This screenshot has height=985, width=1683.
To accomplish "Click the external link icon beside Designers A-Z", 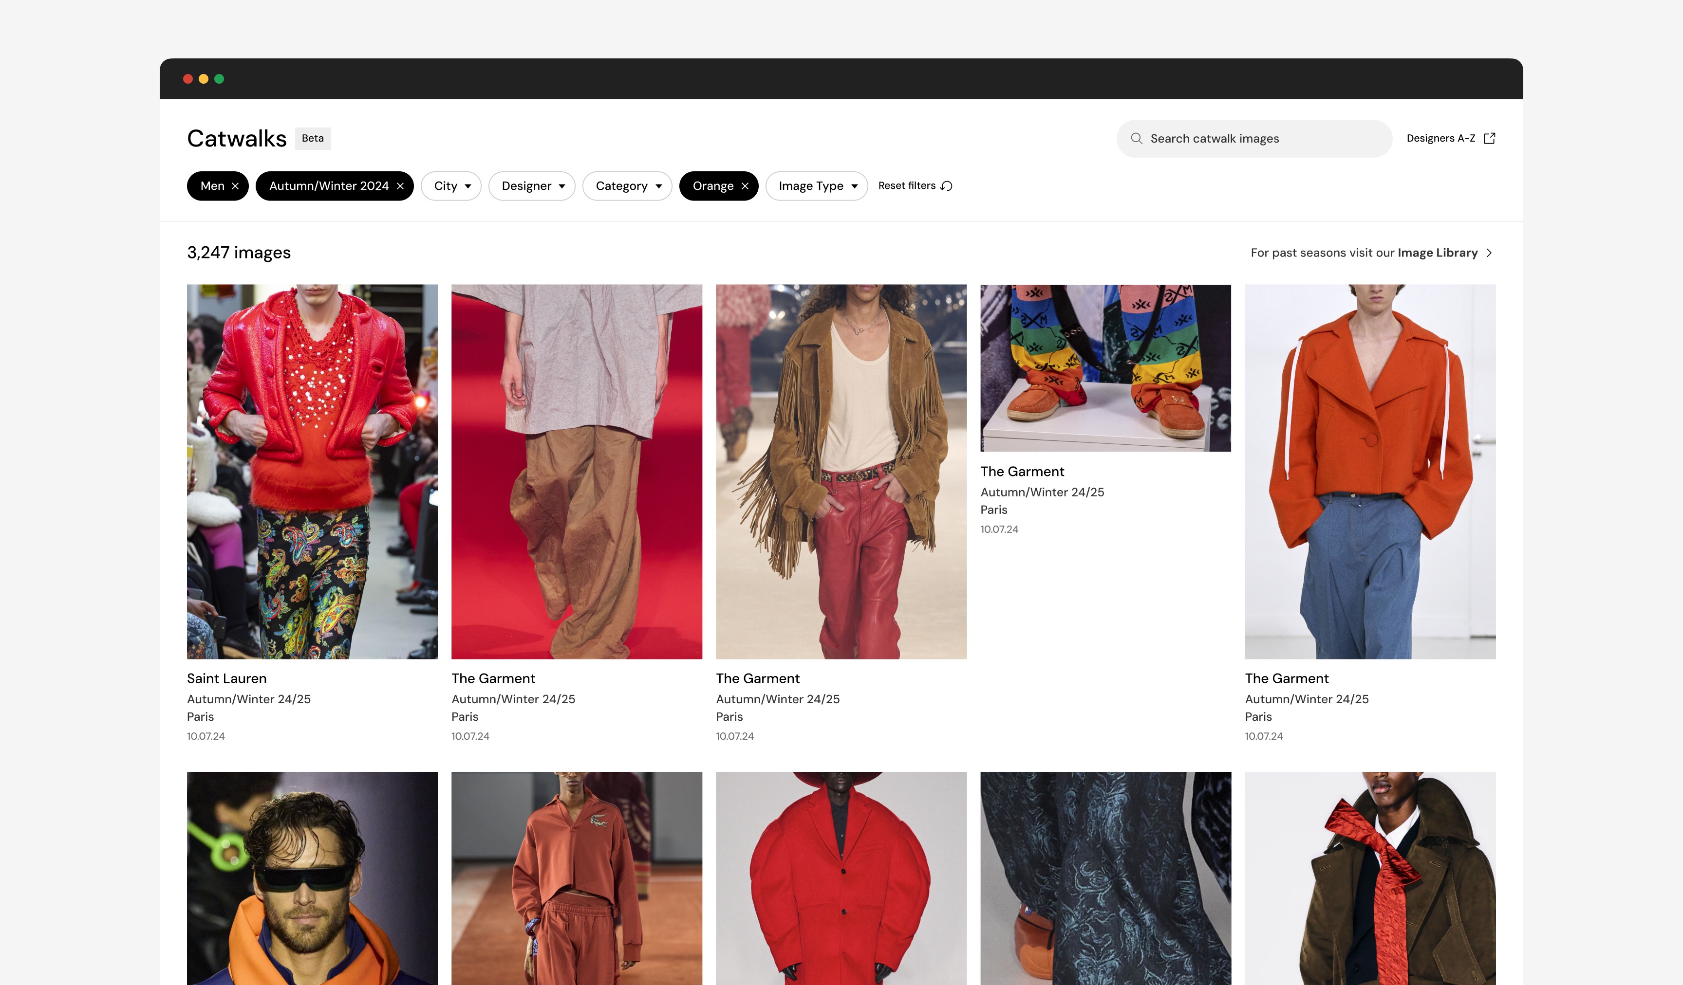I will pyautogui.click(x=1489, y=138).
